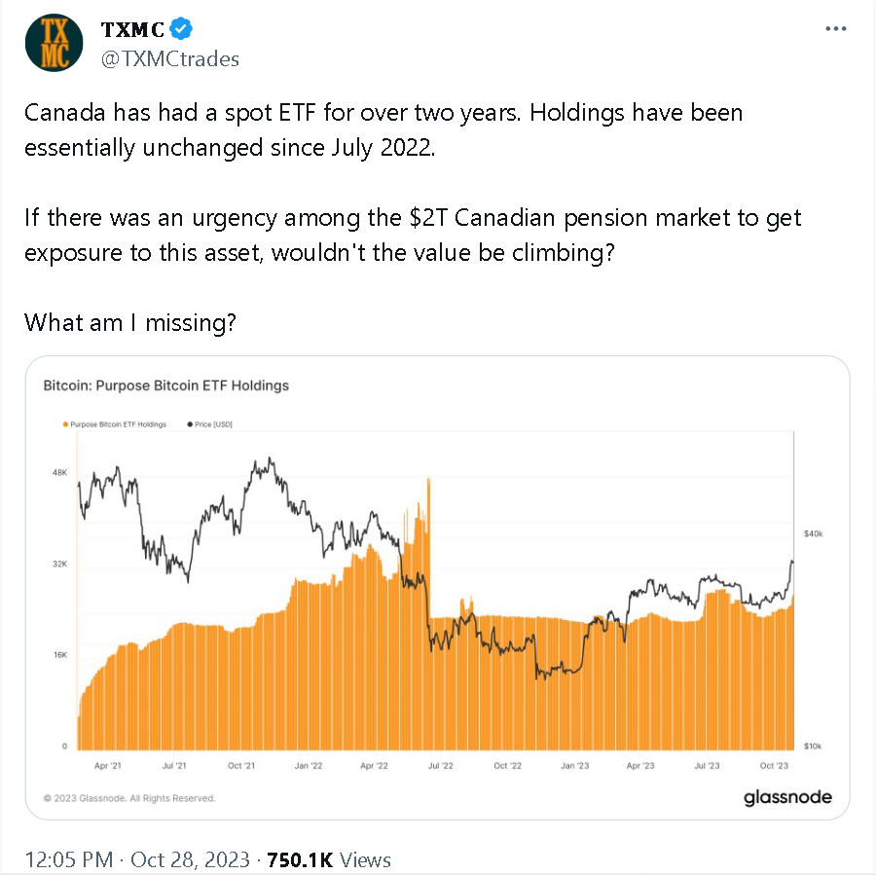Select the Apr '21 x-axis marker
876x875 pixels.
108,766
